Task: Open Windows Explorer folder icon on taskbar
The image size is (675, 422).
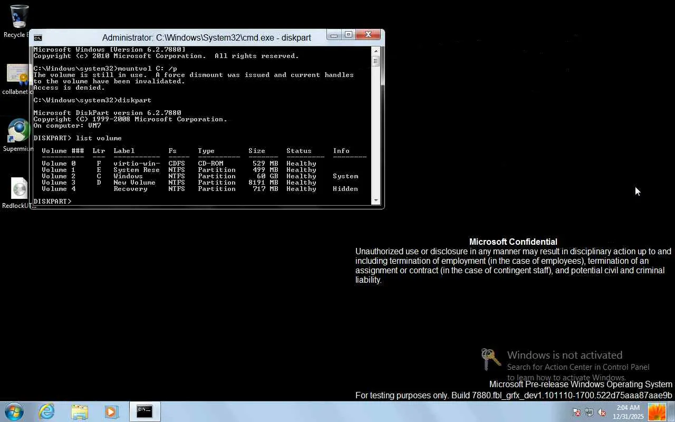Action: point(80,411)
